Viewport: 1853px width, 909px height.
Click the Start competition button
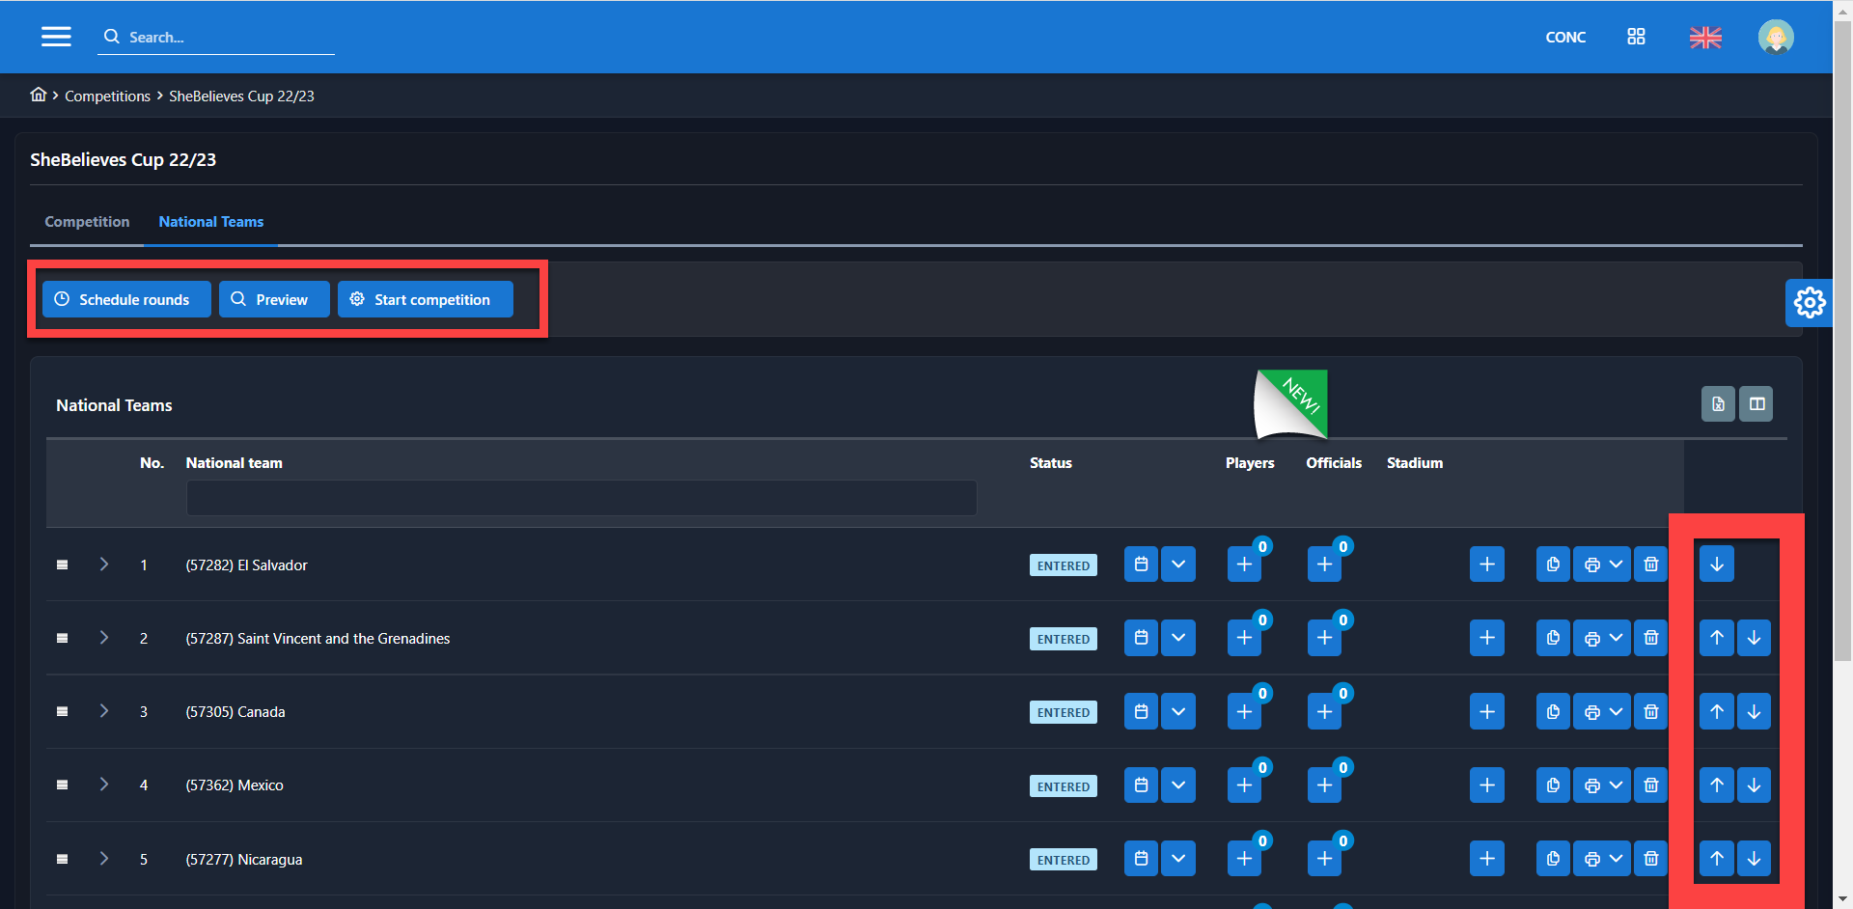pos(425,300)
